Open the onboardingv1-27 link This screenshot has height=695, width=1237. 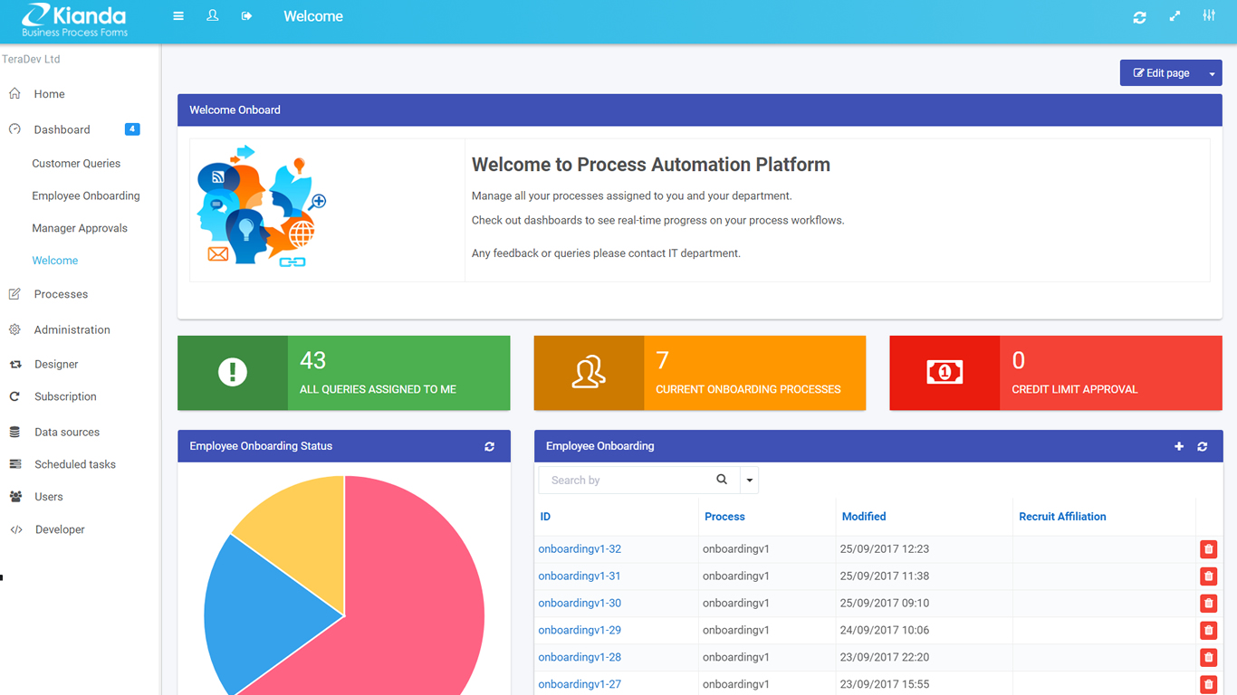click(580, 685)
